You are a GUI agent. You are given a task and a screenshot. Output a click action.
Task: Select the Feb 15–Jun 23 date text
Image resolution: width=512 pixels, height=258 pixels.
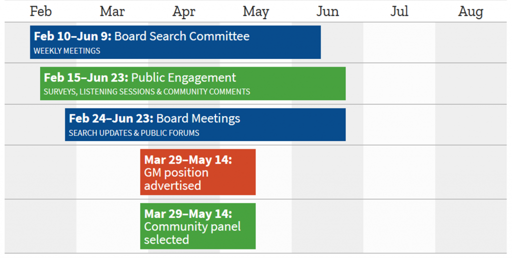pos(86,77)
